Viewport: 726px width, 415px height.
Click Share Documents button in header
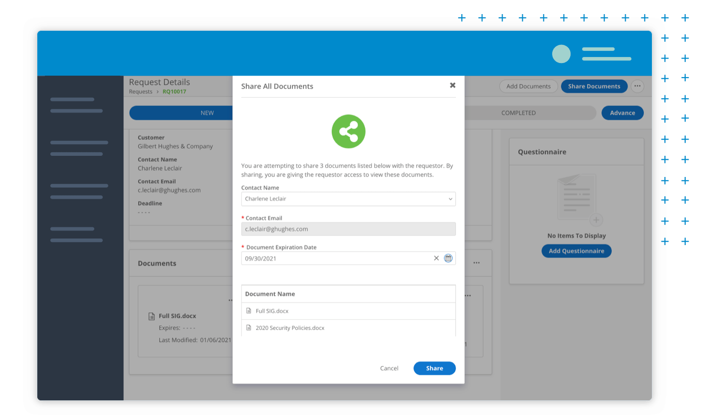(594, 86)
